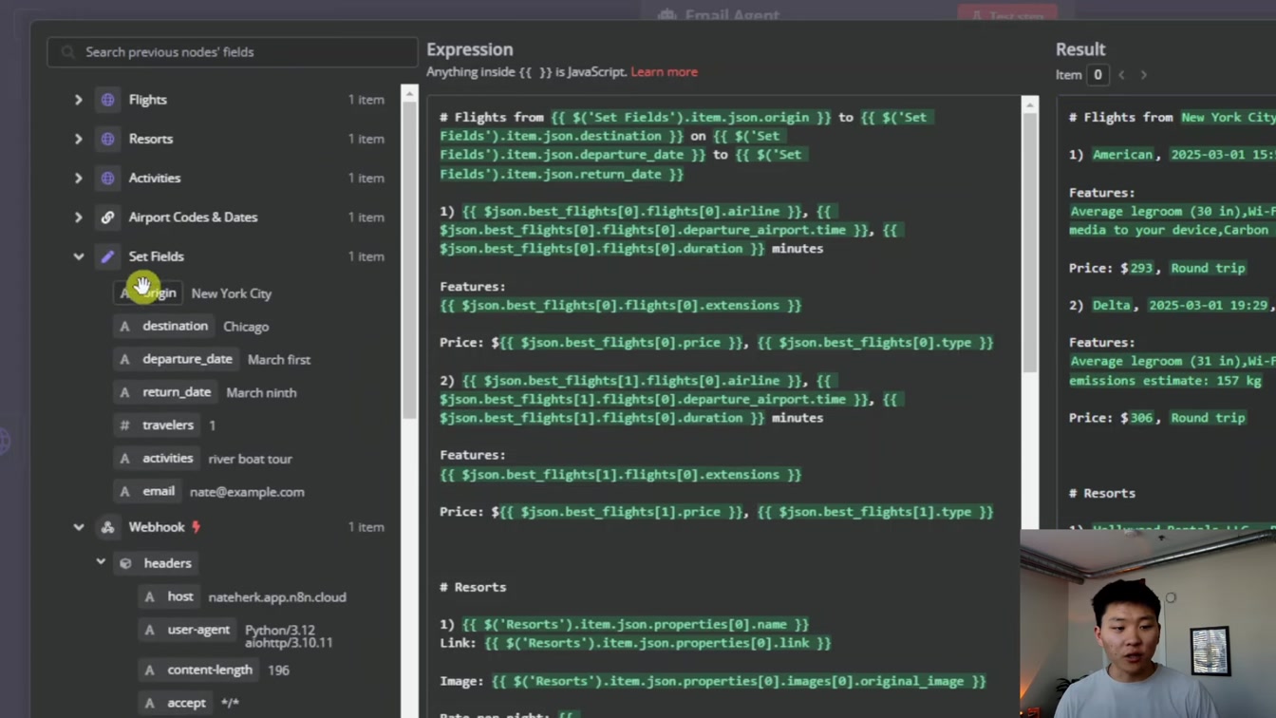Screen dimensions: 1276x718
Task: Click the globe icon beside Activities
Action: [x=108, y=178]
